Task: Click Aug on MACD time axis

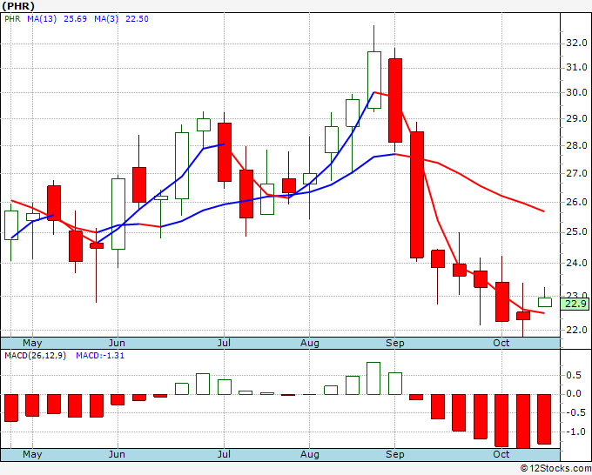Action: tap(310, 454)
